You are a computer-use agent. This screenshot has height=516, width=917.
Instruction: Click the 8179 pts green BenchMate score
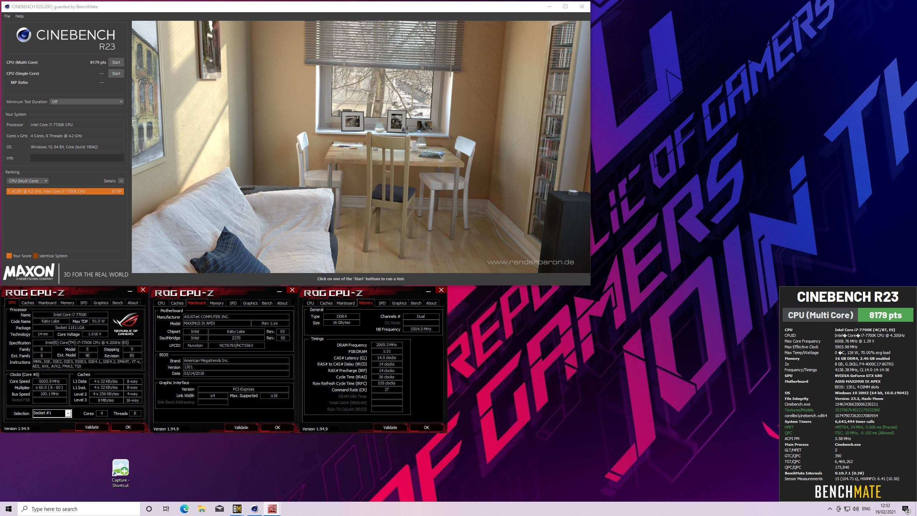[x=885, y=315]
